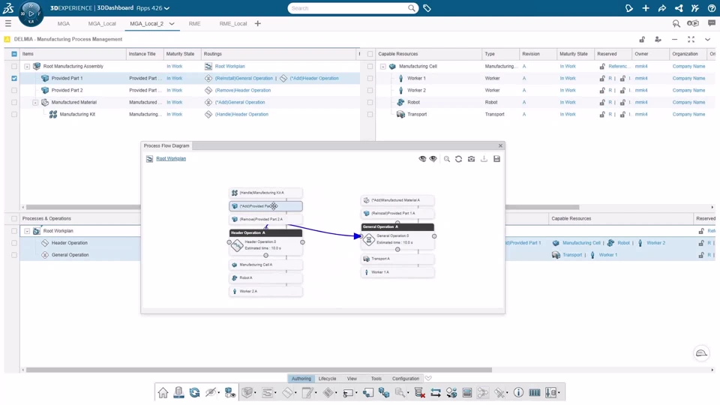Click the top search input field
Viewport: 720px width, 405px height.
click(349, 8)
